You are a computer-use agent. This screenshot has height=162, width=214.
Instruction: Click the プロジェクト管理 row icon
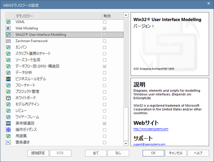pyautogui.click(x=9, y=91)
